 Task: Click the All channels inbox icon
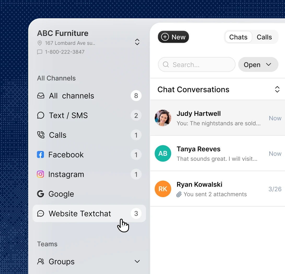tap(41, 96)
